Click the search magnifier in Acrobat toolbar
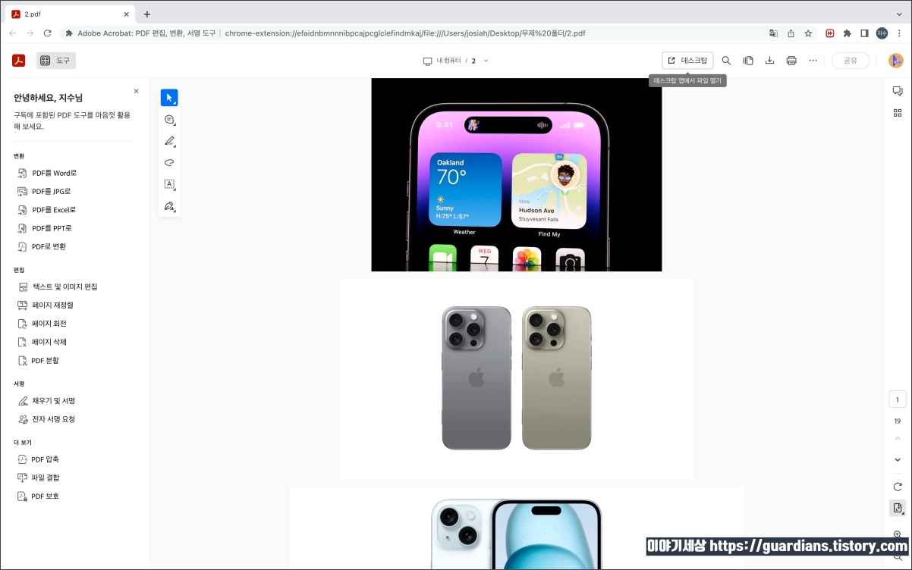Screen dimensions: 912x570 (x=726, y=61)
